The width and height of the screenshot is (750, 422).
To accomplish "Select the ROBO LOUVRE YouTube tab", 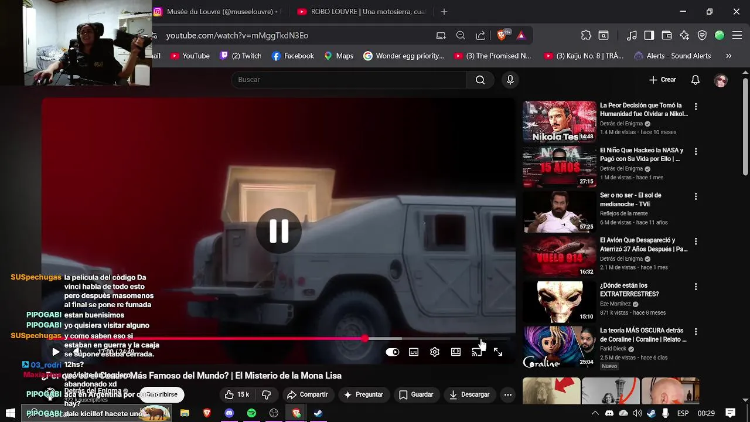I will (362, 12).
